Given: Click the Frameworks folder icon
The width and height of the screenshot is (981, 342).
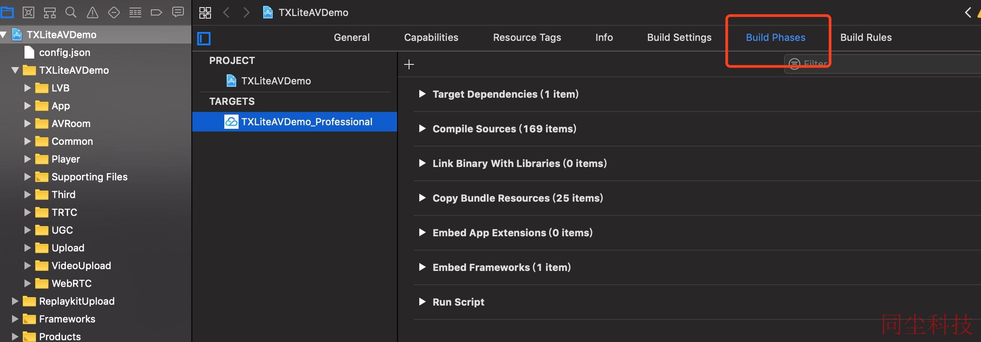Looking at the screenshot, I should (29, 319).
